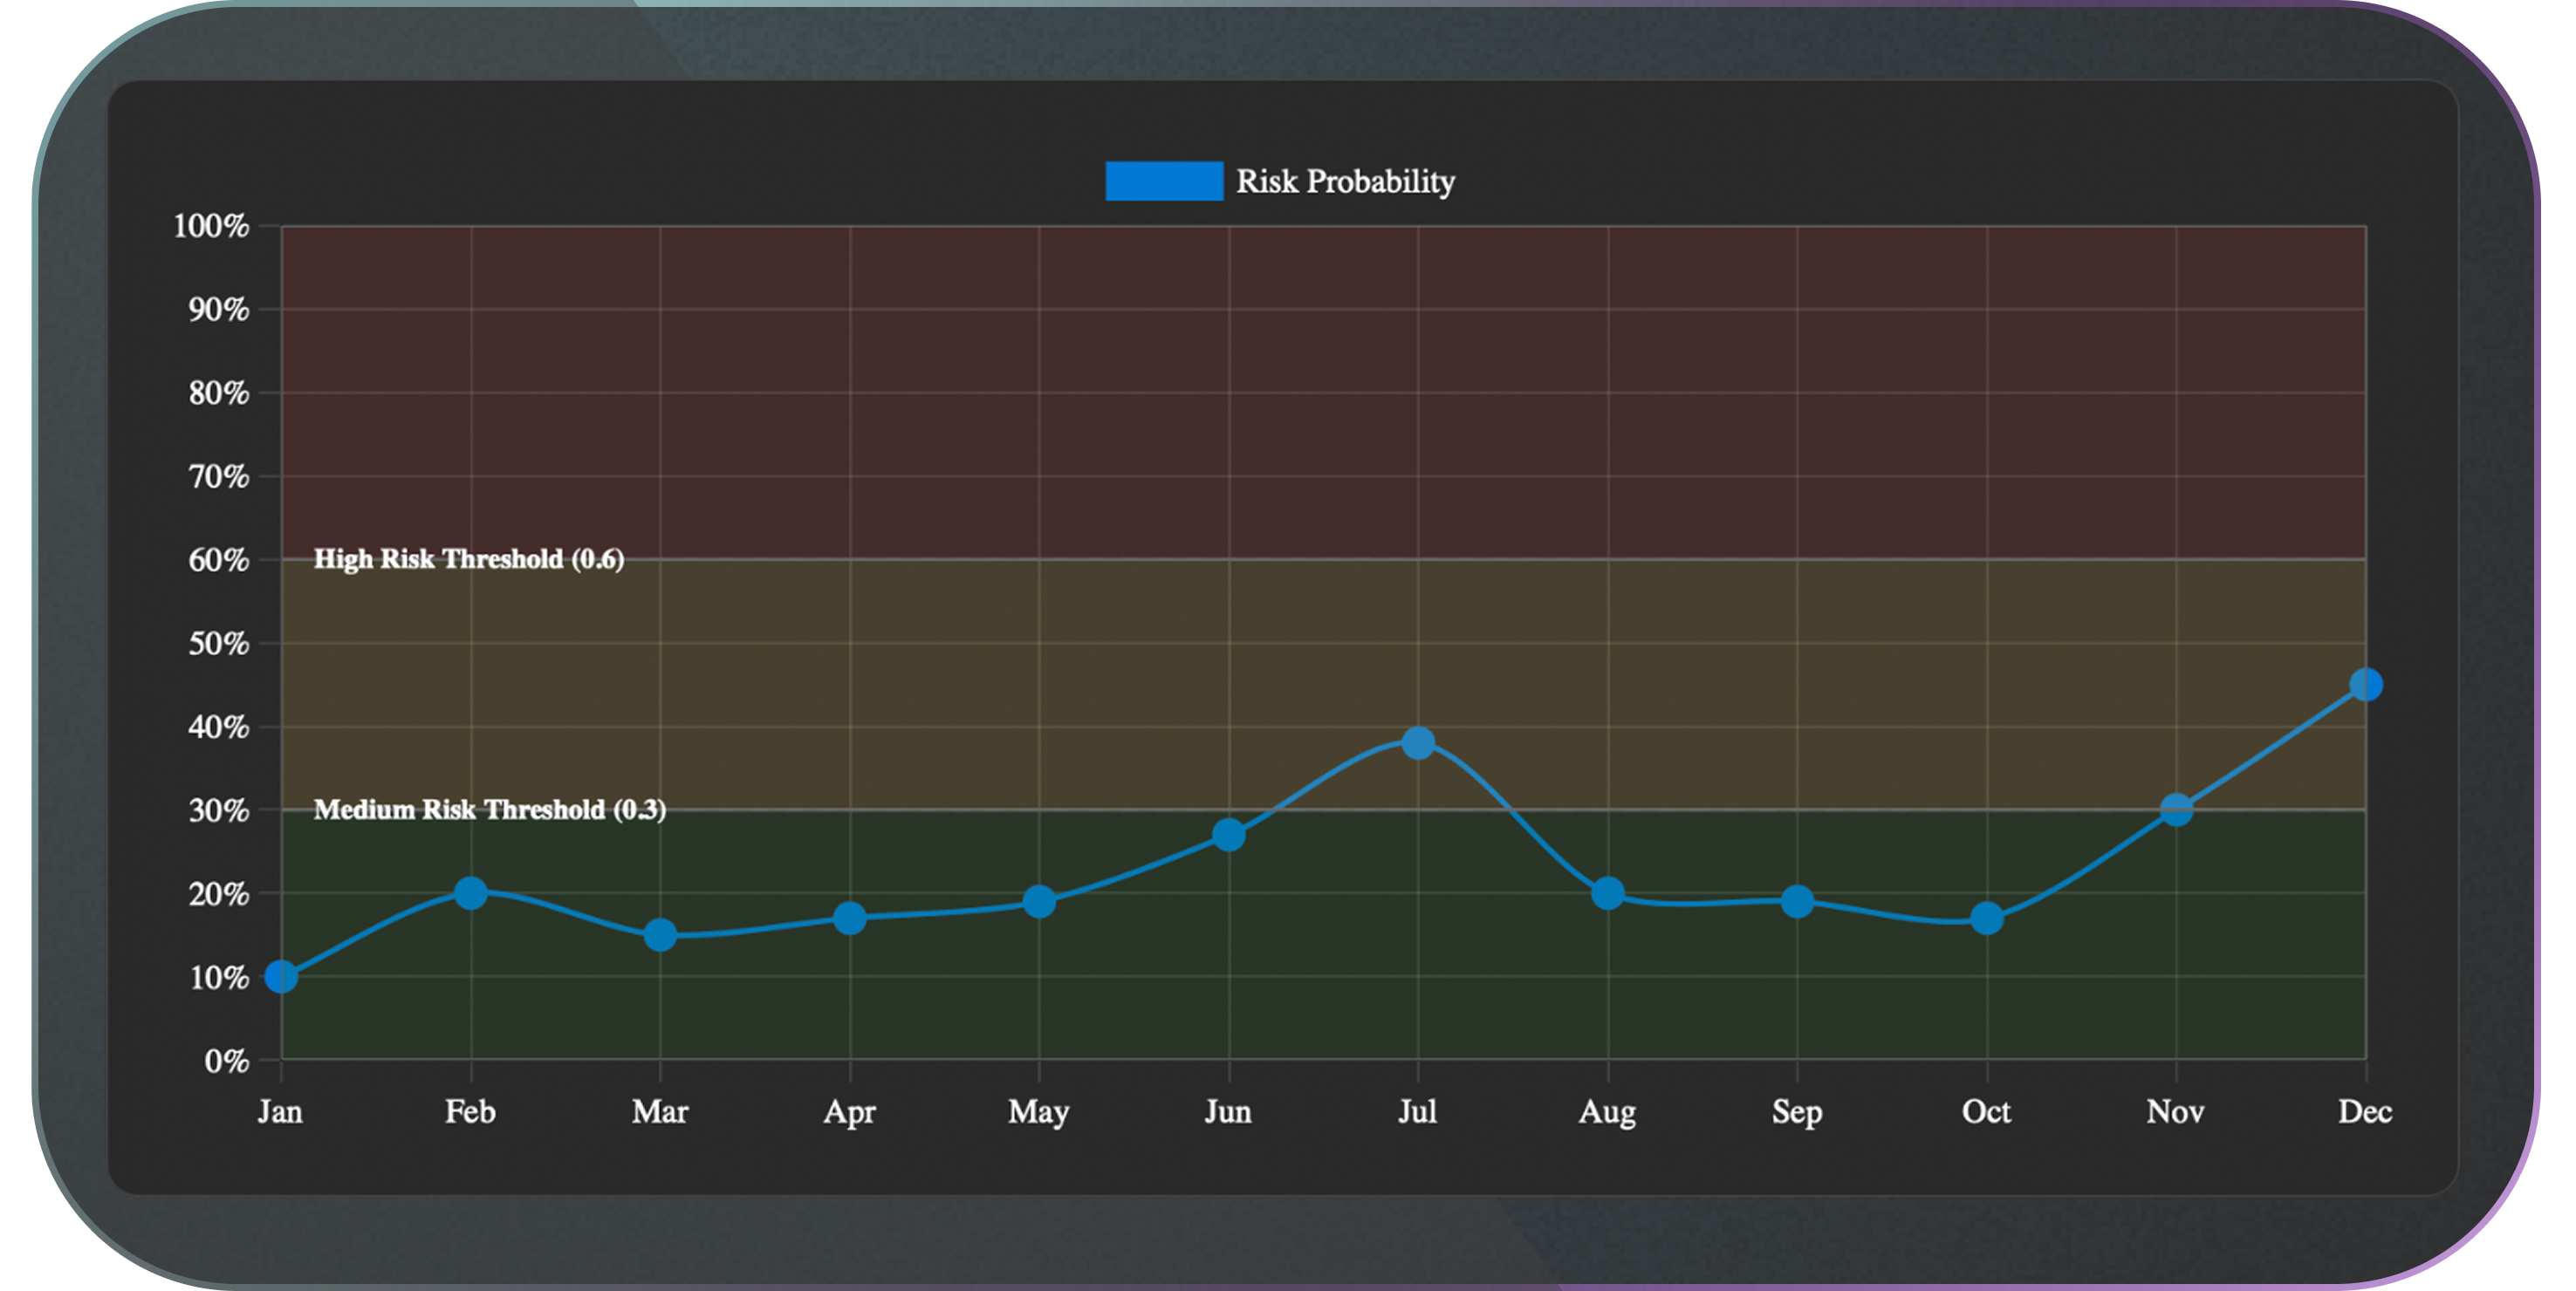Toggle the Risk Probability legend item
2576x1291 pixels.
tap(1344, 181)
